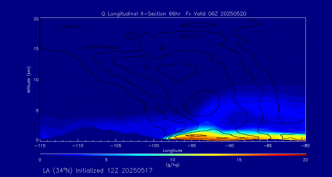Select longitude tick label '-105'
The height and width of the screenshot is (177, 332).
pyautogui.click(x=116, y=146)
